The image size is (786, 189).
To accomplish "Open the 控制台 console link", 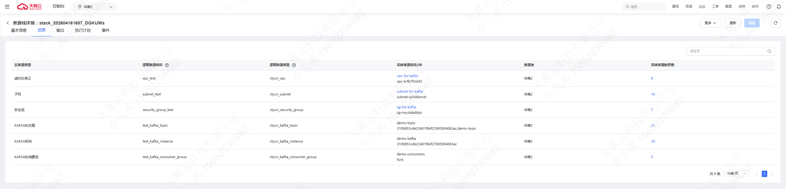I will [x=58, y=6].
